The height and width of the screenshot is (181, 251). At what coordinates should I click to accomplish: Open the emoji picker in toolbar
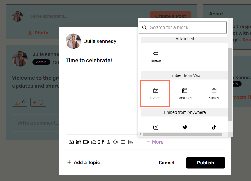coord(116,142)
